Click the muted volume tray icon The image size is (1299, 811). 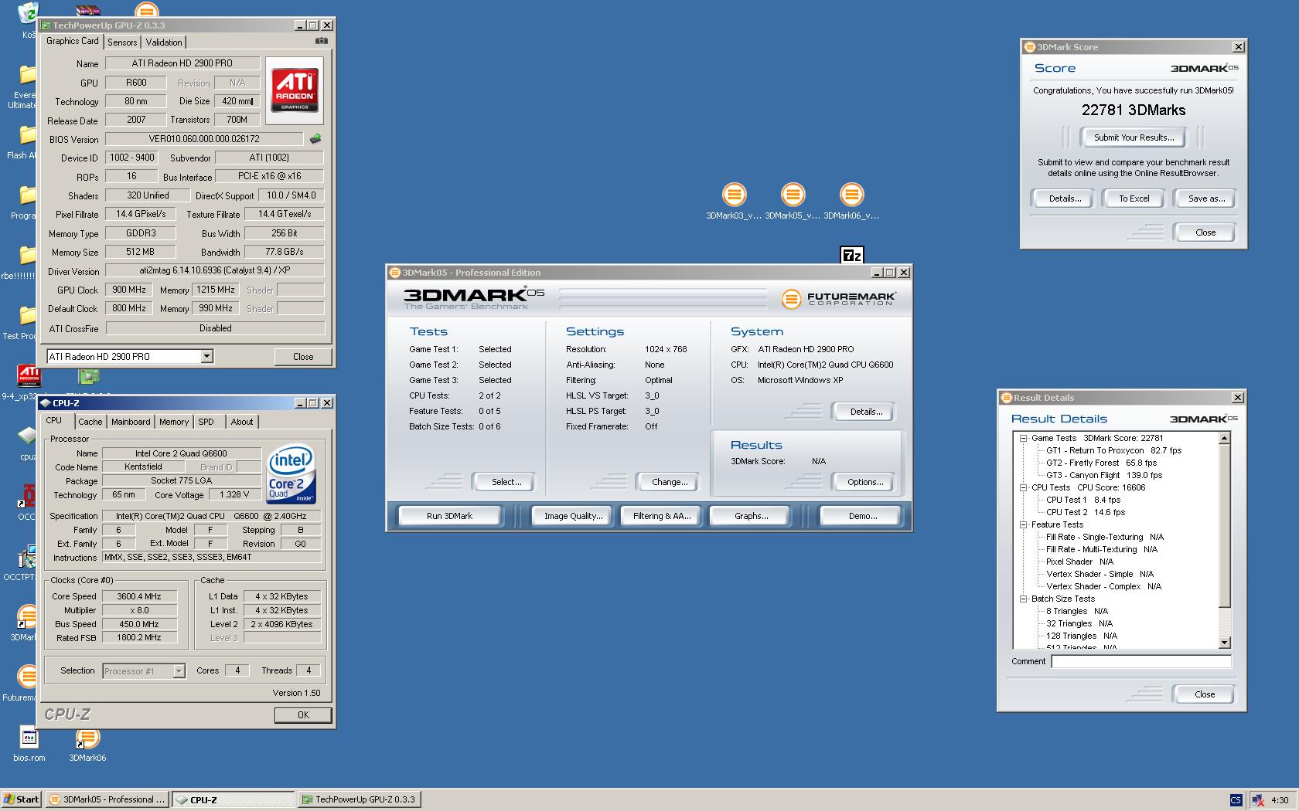coord(1258,799)
